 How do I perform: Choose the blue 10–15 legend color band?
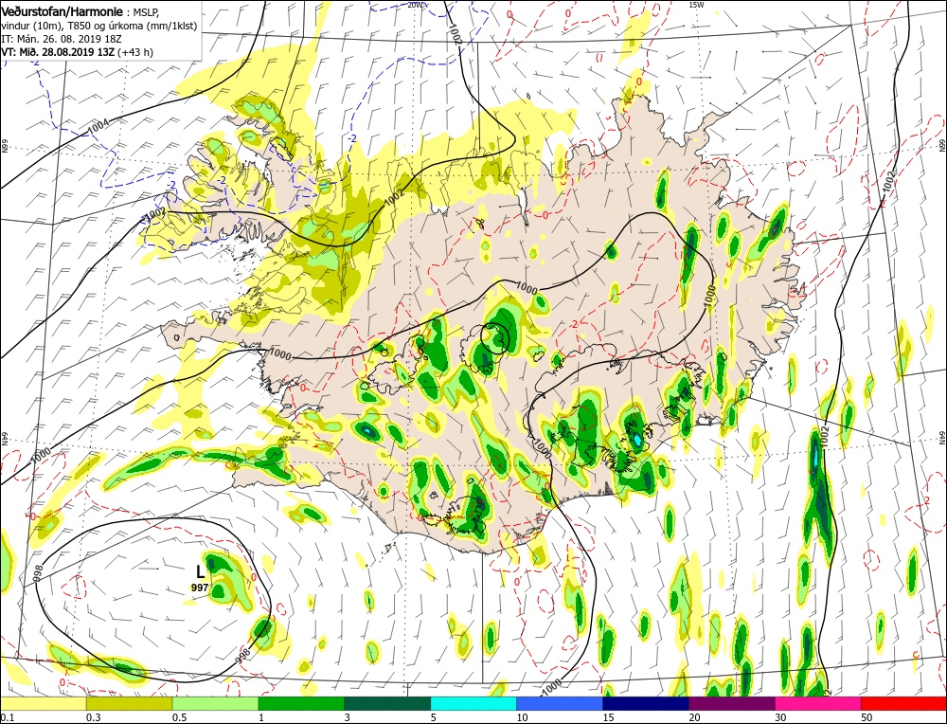point(560,703)
